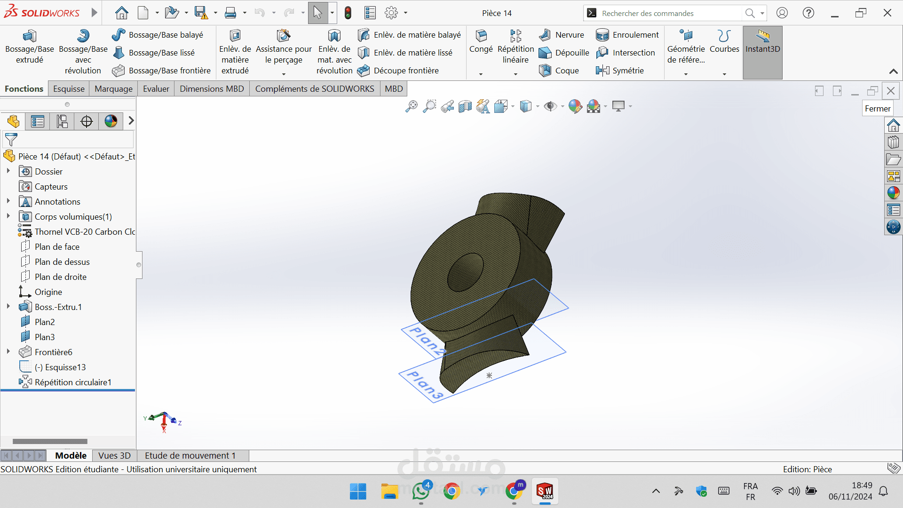903x508 pixels.
Task: Expand the Boss.-Extru.1 feature node
Action: tap(8, 307)
